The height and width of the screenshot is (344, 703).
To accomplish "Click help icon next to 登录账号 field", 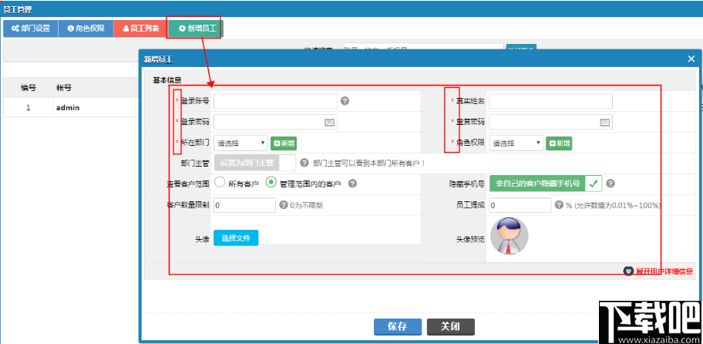I will 345,101.
